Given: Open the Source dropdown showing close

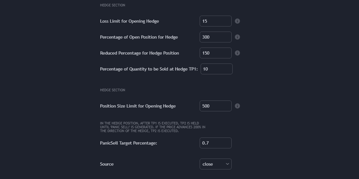Looking at the screenshot, I should coord(215,164).
